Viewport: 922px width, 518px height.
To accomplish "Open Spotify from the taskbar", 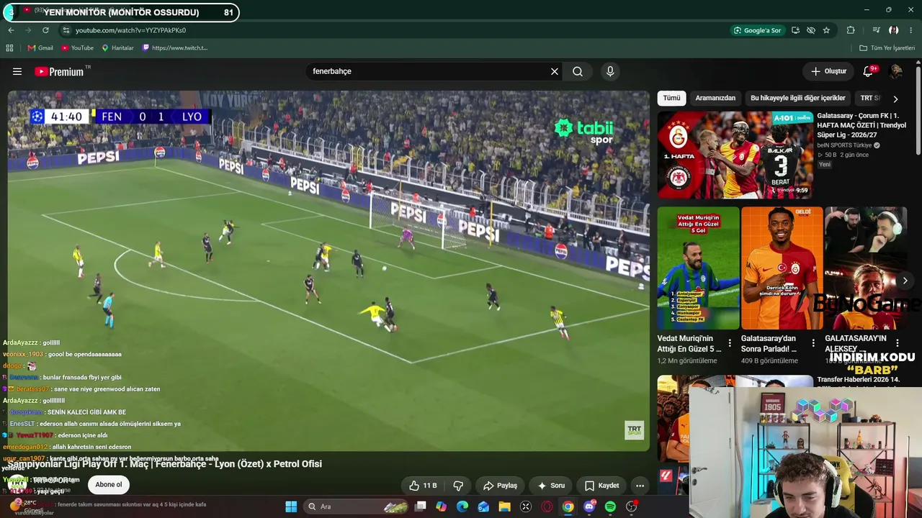I will click(x=610, y=506).
